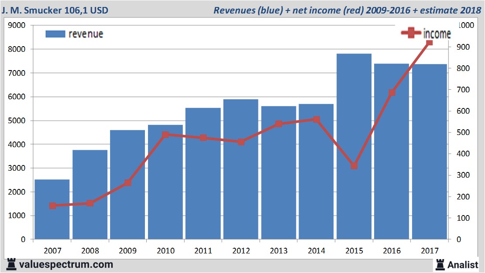
Task: Click the 9000 revenue axis label
Action: (x=17, y=25)
